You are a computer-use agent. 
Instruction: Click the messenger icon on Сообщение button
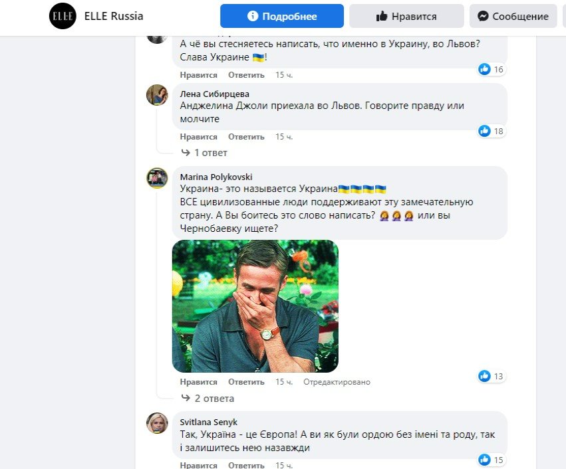click(x=484, y=16)
